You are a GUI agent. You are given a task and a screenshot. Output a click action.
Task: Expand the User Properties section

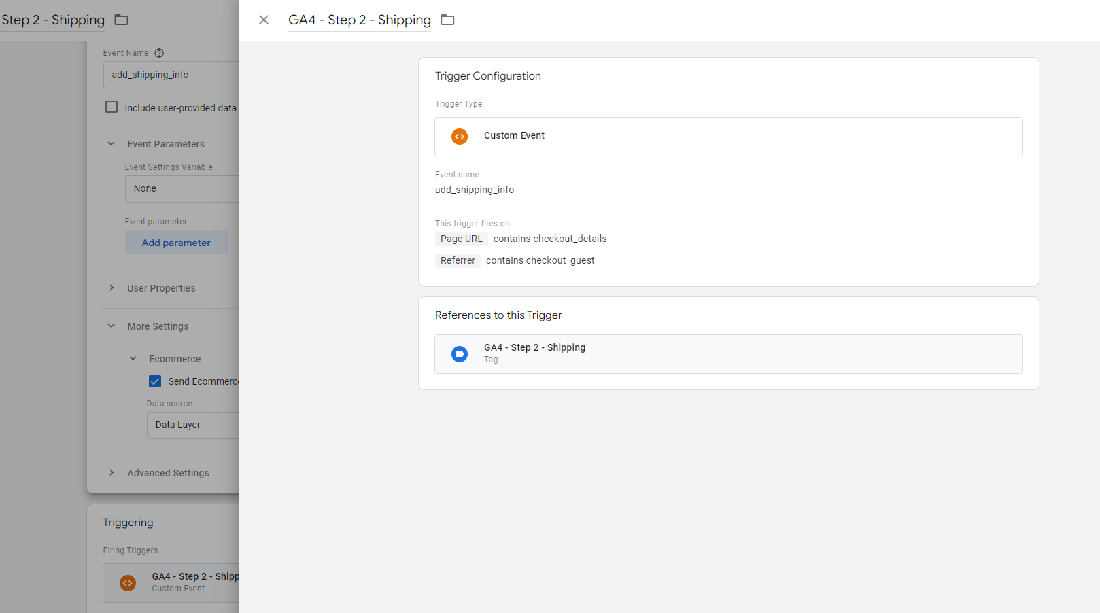point(111,288)
